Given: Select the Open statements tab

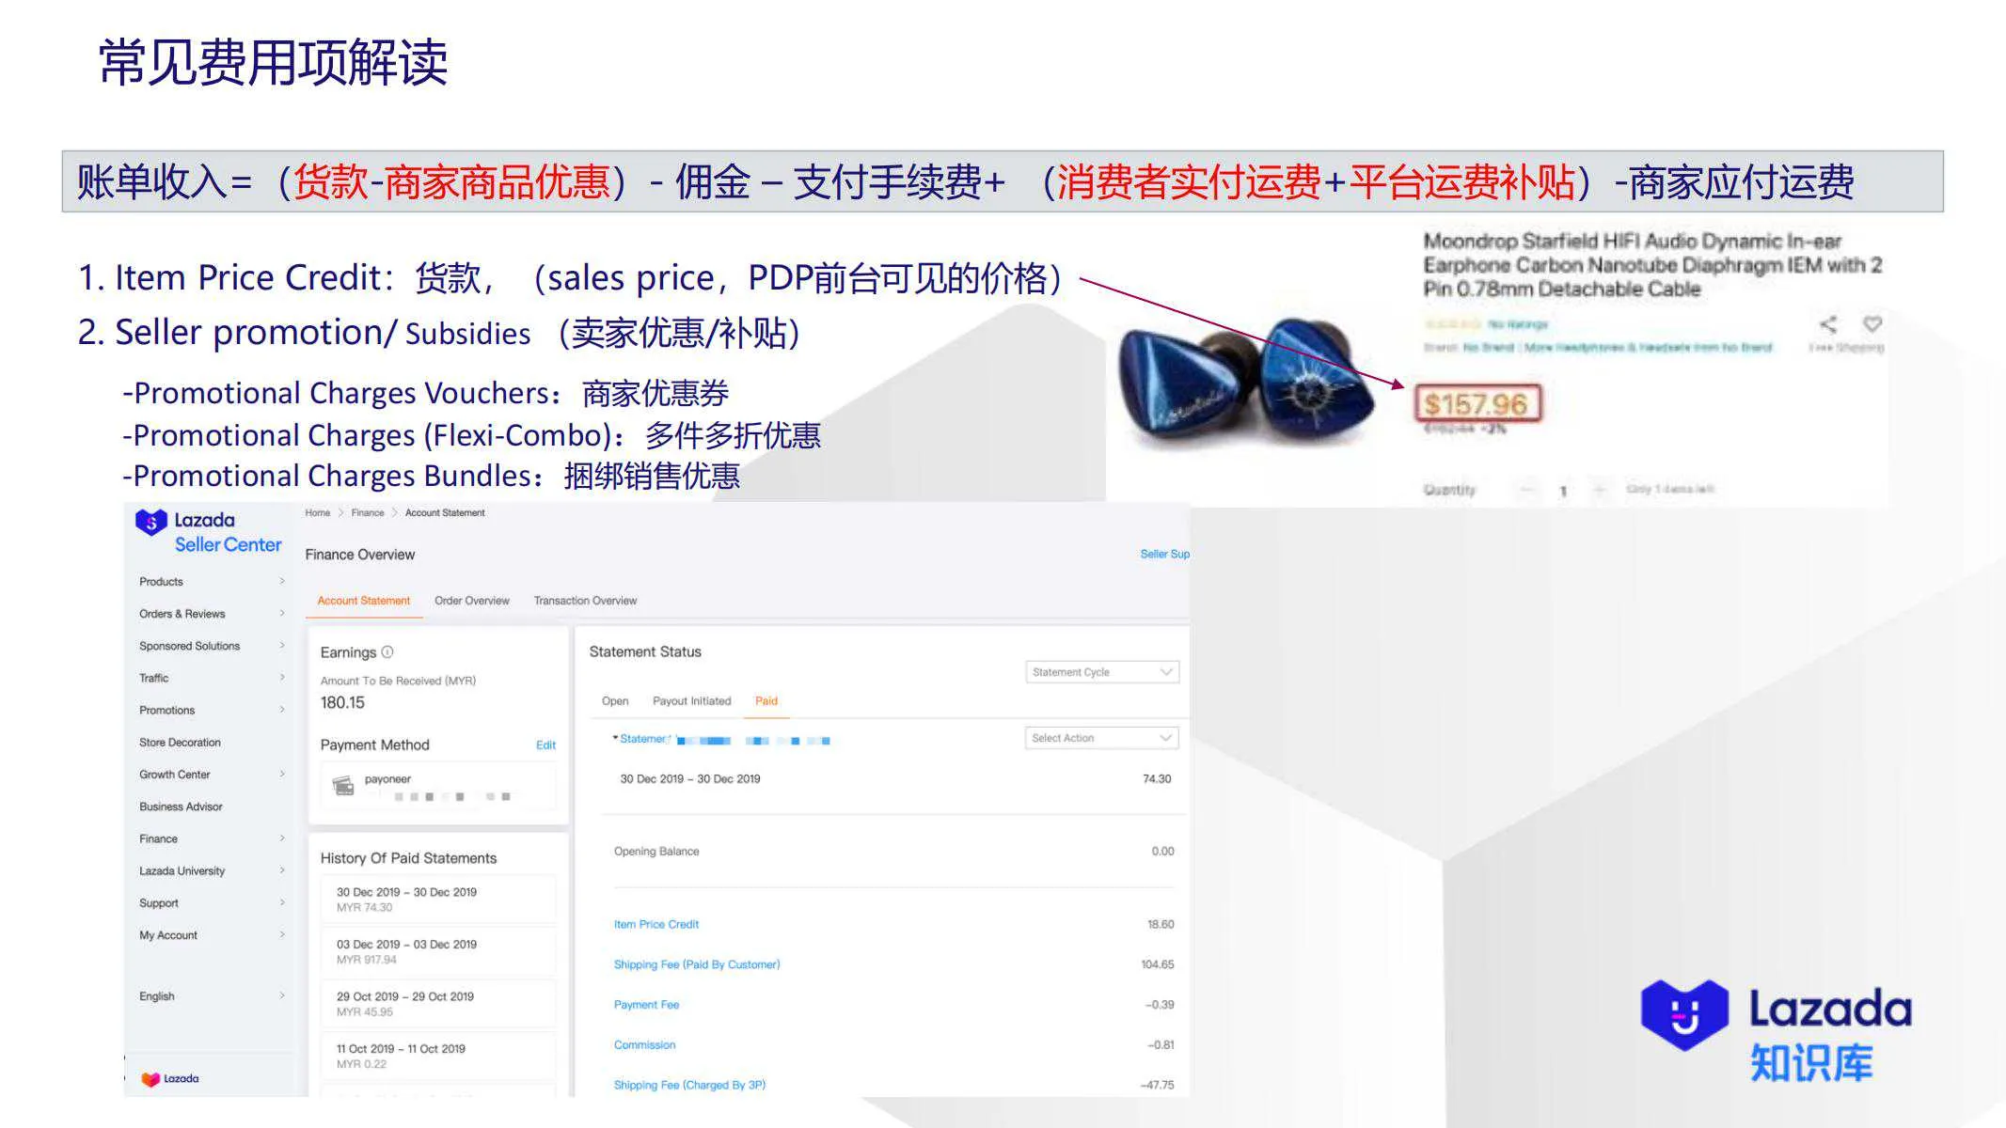Looking at the screenshot, I should click(x=614, y=701).
